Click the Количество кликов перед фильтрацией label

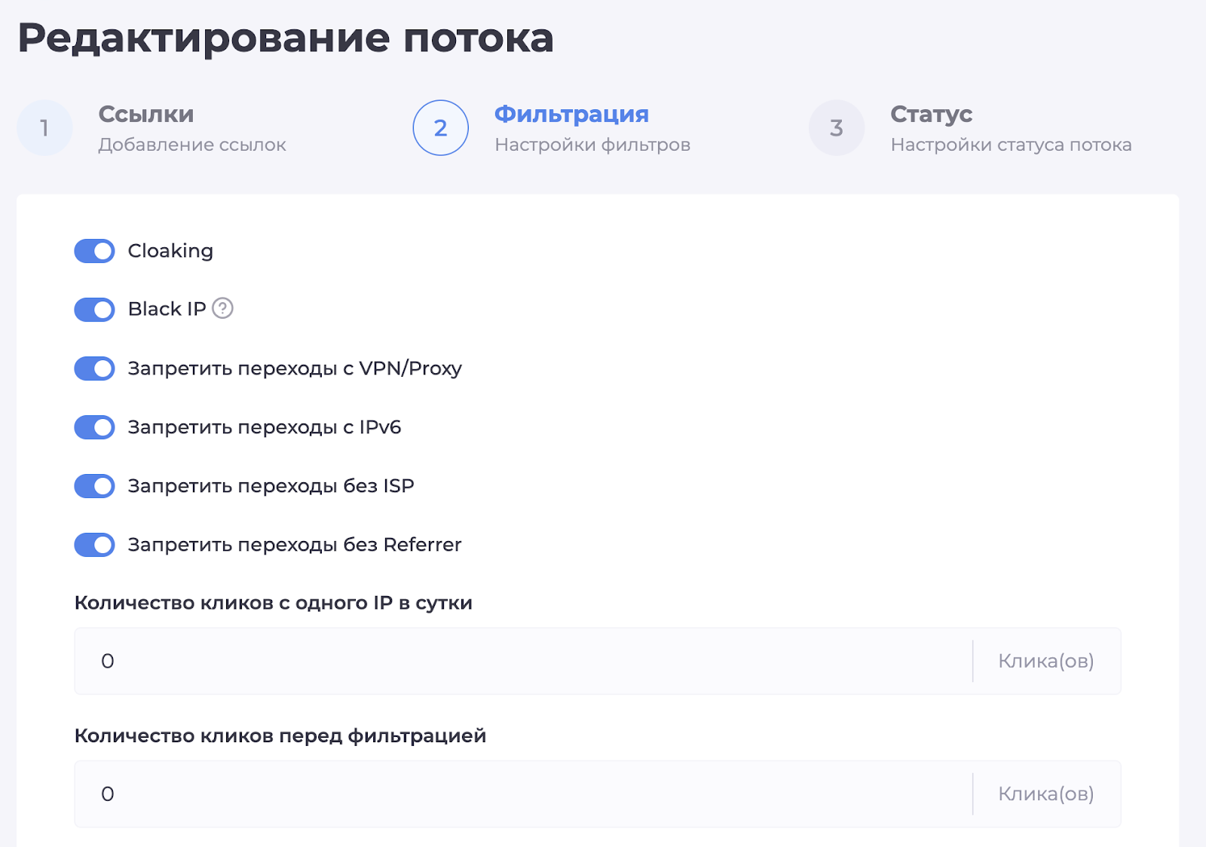(280, 735)
